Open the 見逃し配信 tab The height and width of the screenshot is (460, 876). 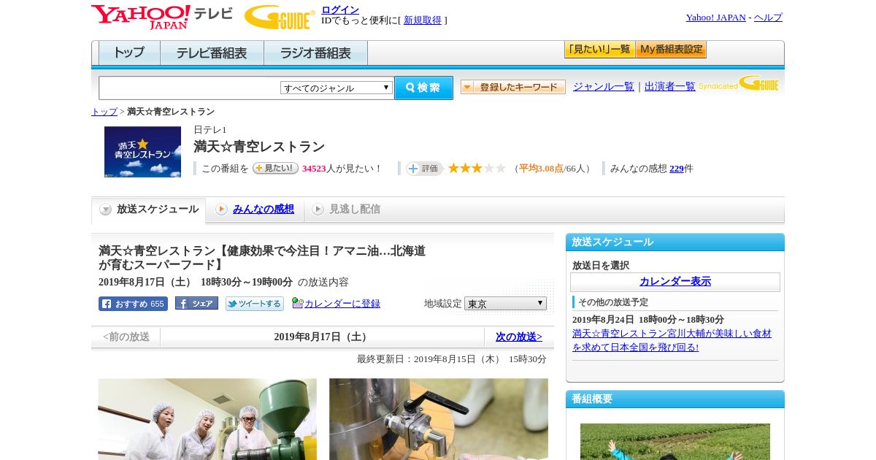click(355, 210)
